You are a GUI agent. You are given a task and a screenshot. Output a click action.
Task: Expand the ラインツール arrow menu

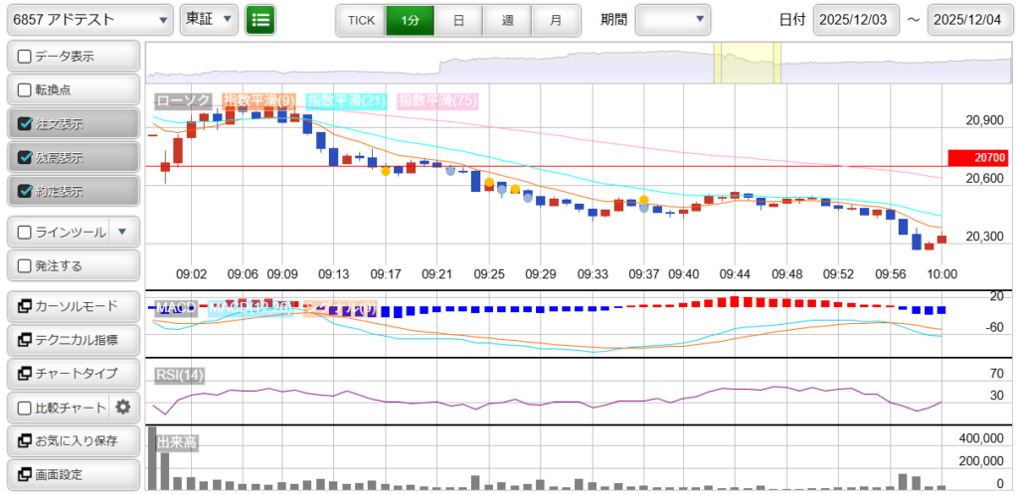click(122, 232)
